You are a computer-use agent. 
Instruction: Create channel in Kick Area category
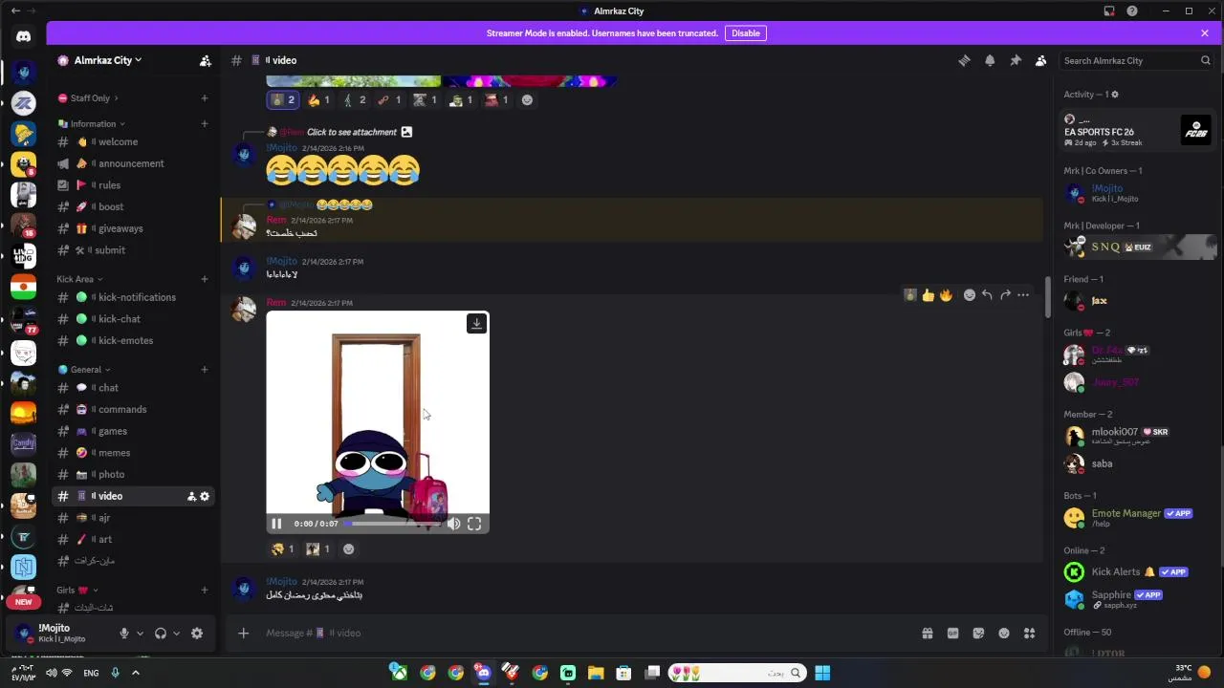[x=204, y=279]
